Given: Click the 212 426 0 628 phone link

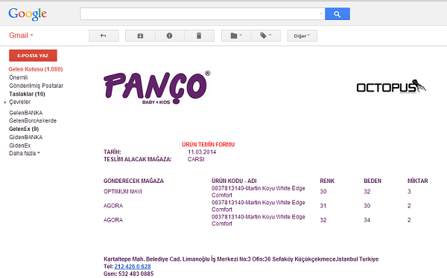Looking at the screenshot, I should point(133,267).
